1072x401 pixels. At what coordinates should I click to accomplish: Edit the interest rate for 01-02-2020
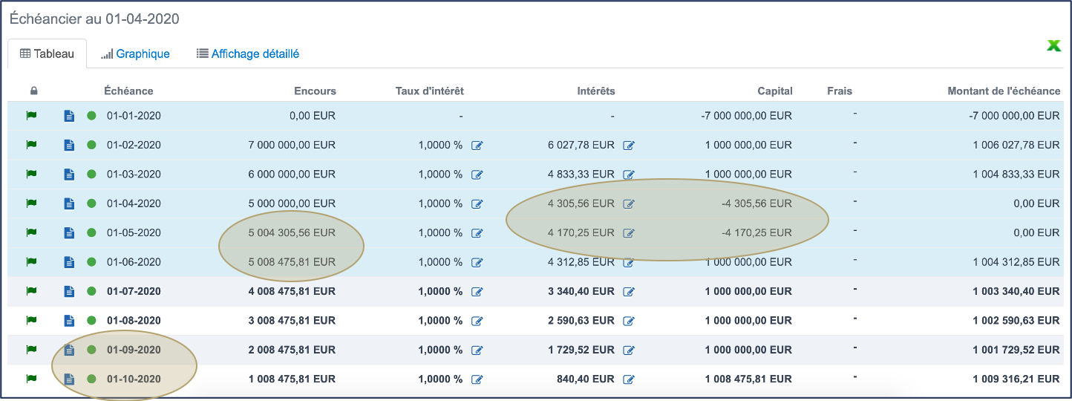pos(477,146)
